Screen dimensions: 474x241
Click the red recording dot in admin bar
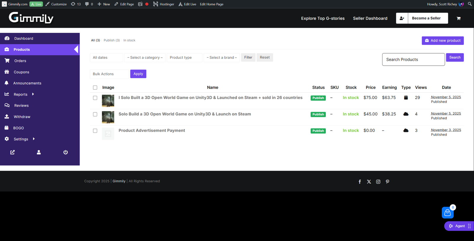point(147,4)
